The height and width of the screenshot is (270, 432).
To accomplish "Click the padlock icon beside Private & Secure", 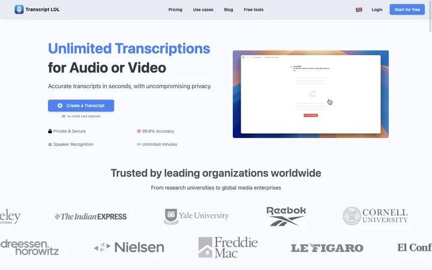I will coord(50,131).
